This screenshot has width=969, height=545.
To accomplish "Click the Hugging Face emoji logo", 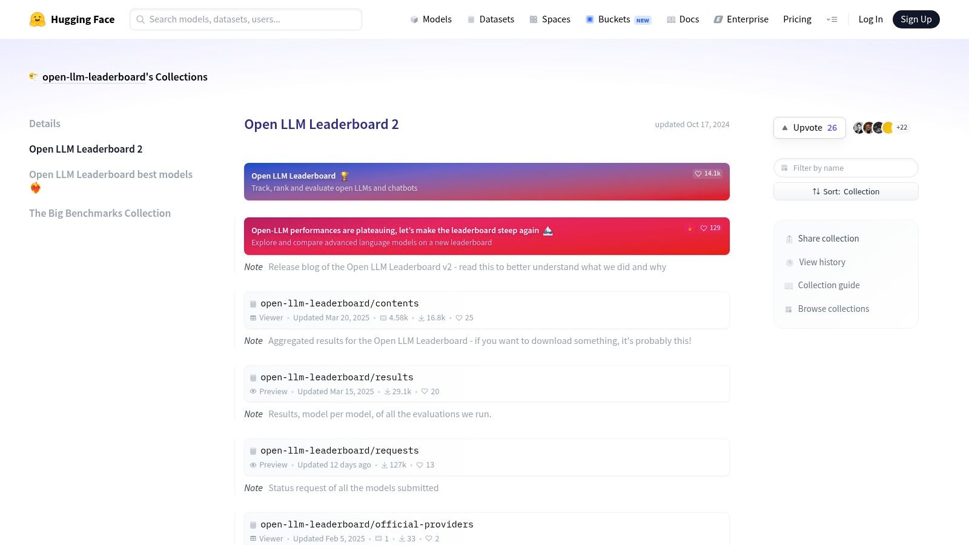I will 38,19.
